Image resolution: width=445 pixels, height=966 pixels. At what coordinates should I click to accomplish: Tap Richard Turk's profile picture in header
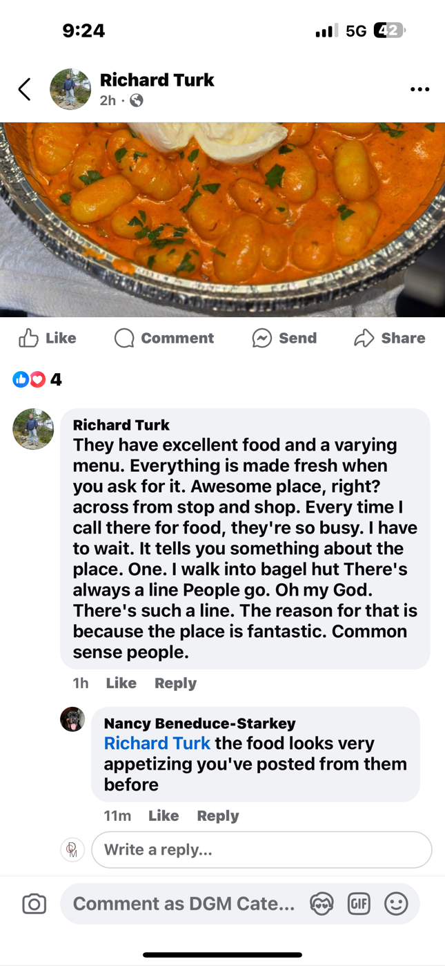pos(70,89)
